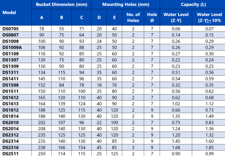Click the Mounting Holes (mm) header cell

126,4
